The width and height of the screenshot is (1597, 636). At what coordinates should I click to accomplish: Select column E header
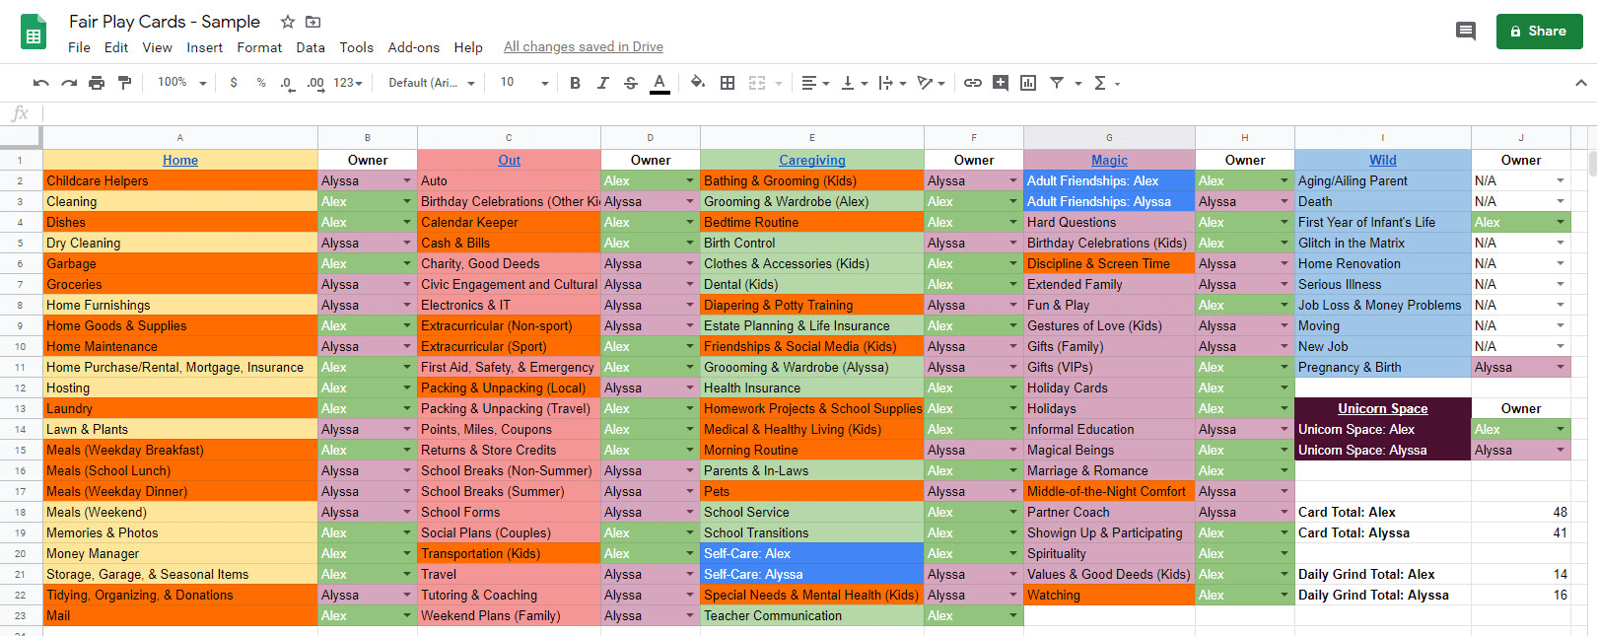(x=812, y=138)
